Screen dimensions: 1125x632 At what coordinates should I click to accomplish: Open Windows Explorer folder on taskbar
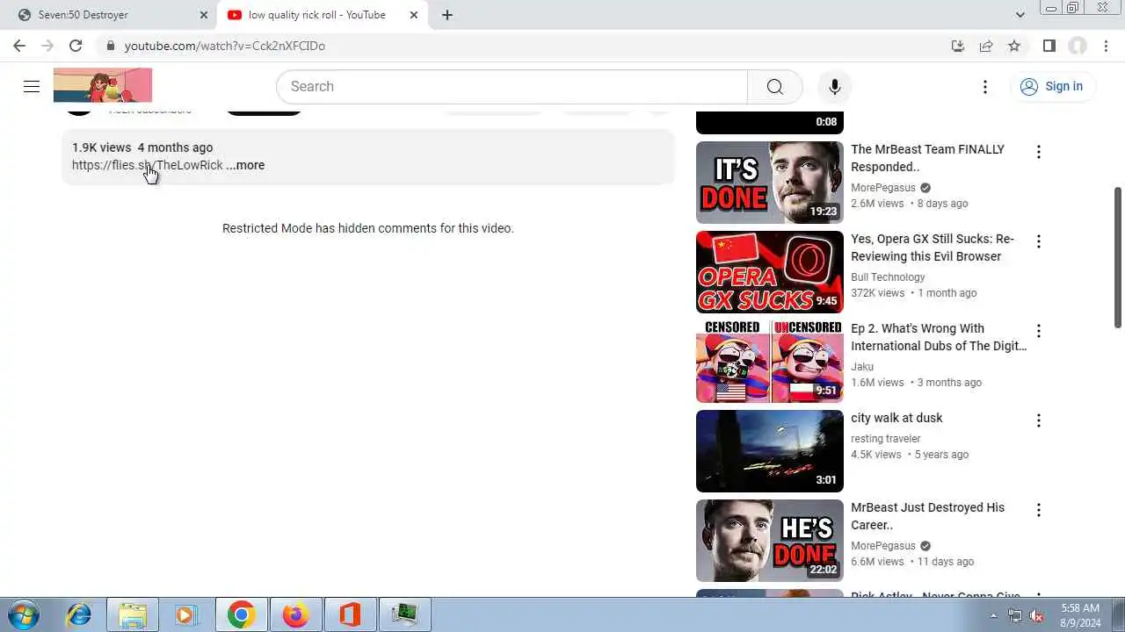(x=133, y=614)
